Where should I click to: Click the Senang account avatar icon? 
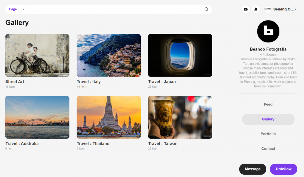268,9
